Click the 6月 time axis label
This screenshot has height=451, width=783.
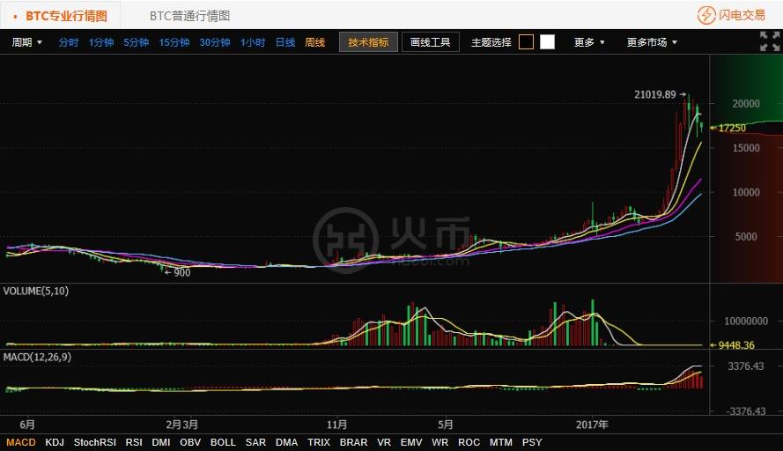point(27,425)
